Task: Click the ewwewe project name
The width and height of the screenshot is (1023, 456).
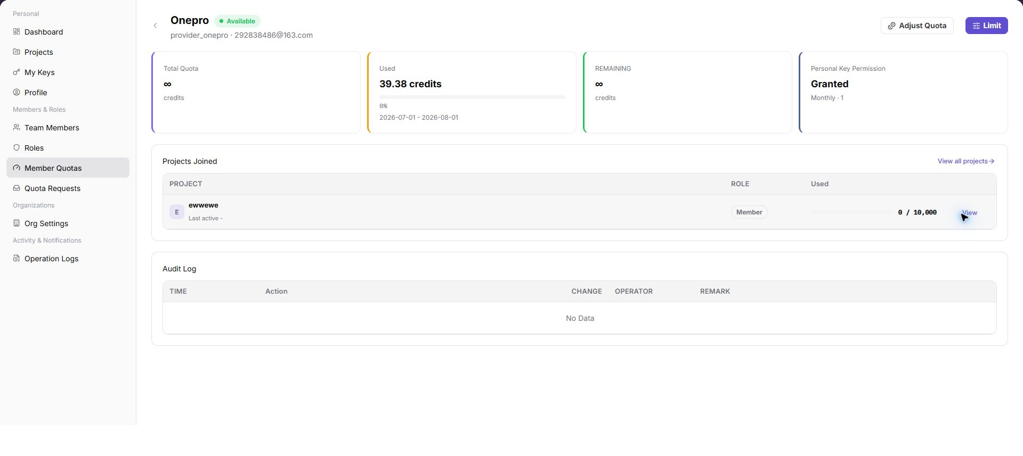Action: click(x=204, y=205)
